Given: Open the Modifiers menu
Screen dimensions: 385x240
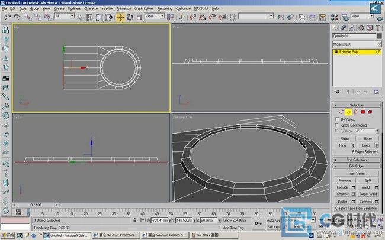Looking at the screenshot, I should (74, 9).
